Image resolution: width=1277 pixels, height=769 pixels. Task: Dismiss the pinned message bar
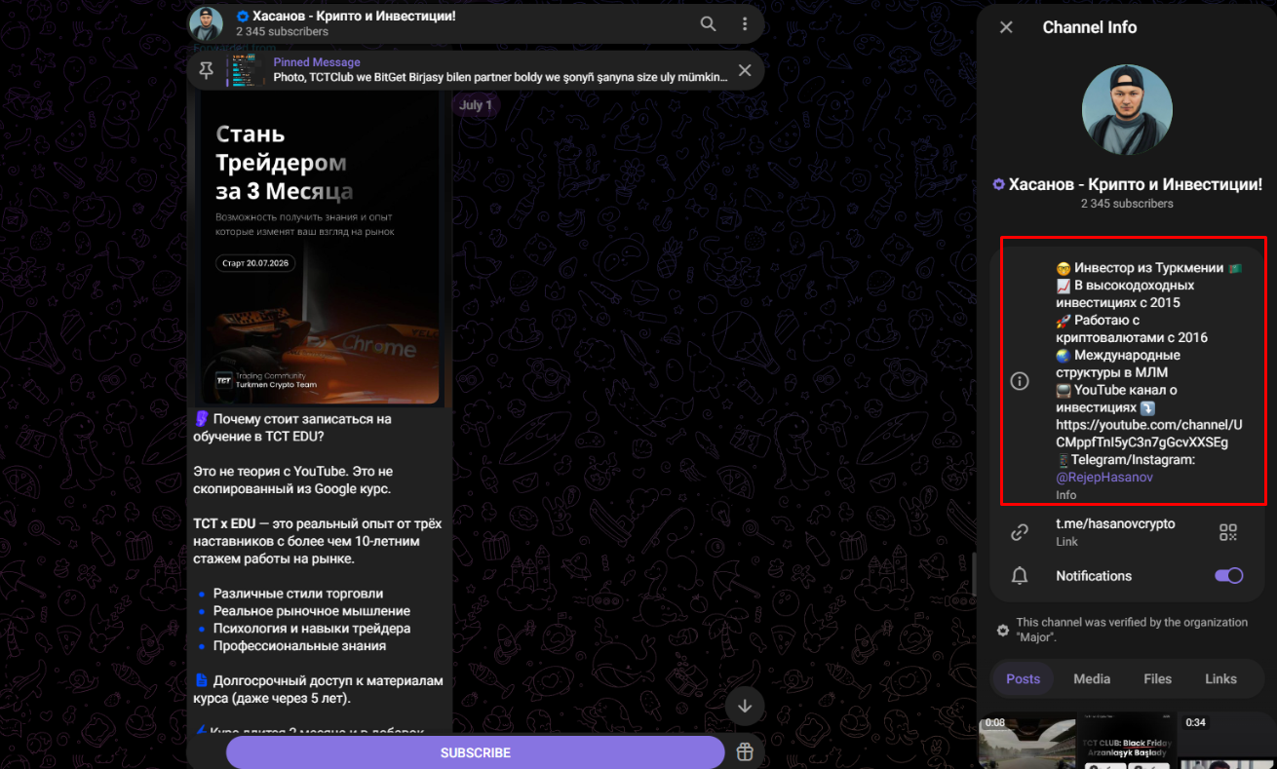pos(745,70)
